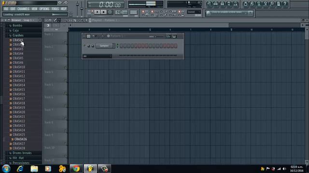
Task: Open the keyboard editor in step sequencer
Action: [x=174, y=37]
